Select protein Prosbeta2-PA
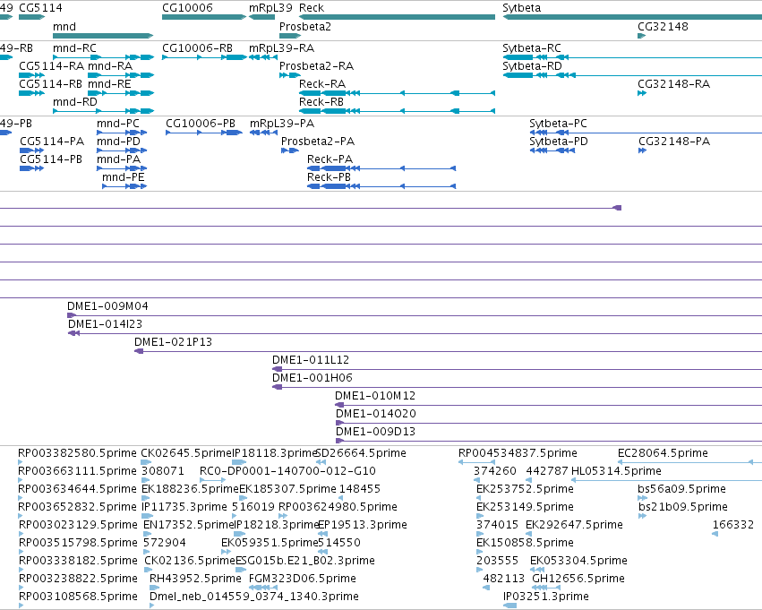 pyautogui.click(x=318, y=142)
